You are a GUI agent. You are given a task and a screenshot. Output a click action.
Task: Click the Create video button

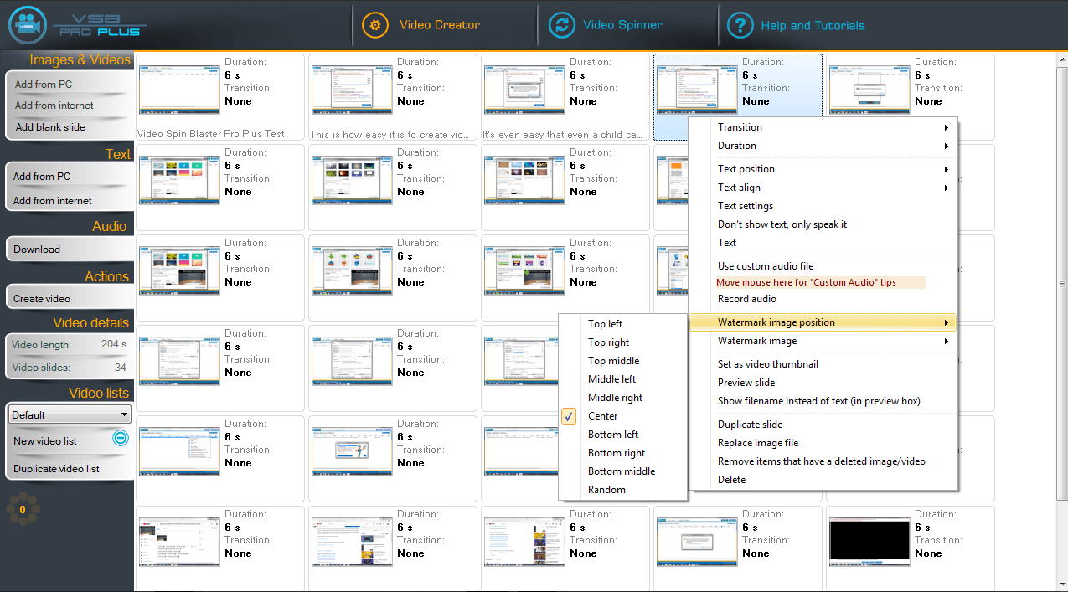[x=69, y=298]
